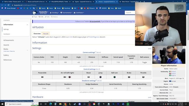Click edit link beside Hardware heading
The image size is (189, 106).
coord(150,97)
